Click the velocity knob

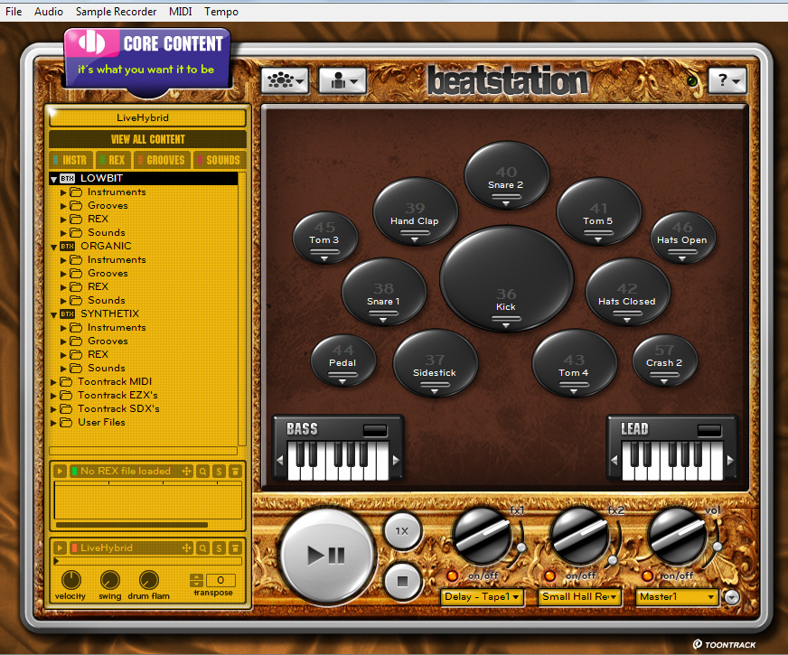coord(70,580)
